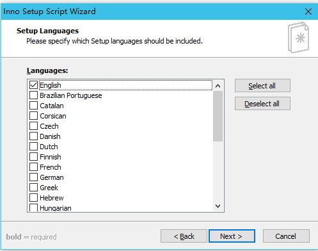Tick the Dutch checkbox

pos(33,147)
